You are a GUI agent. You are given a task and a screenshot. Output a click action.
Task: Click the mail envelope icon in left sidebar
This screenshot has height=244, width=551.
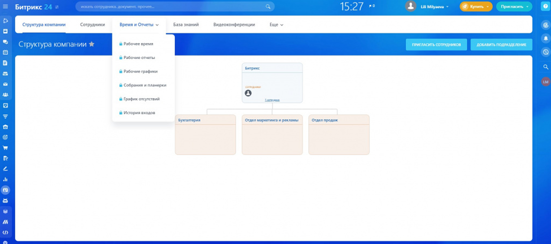point(5,84)
